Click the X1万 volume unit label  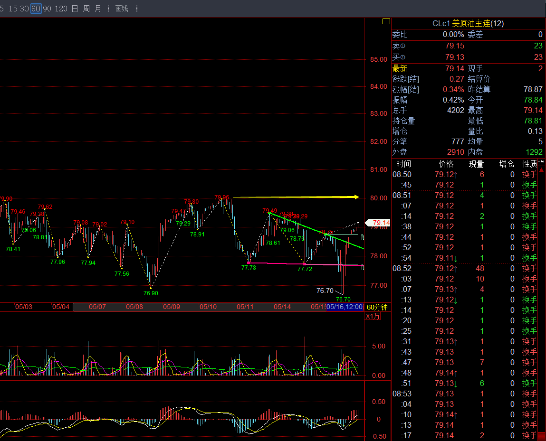(373, 317)
